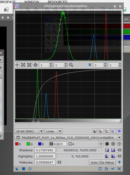Click the auto clip shadows icon

107,150
